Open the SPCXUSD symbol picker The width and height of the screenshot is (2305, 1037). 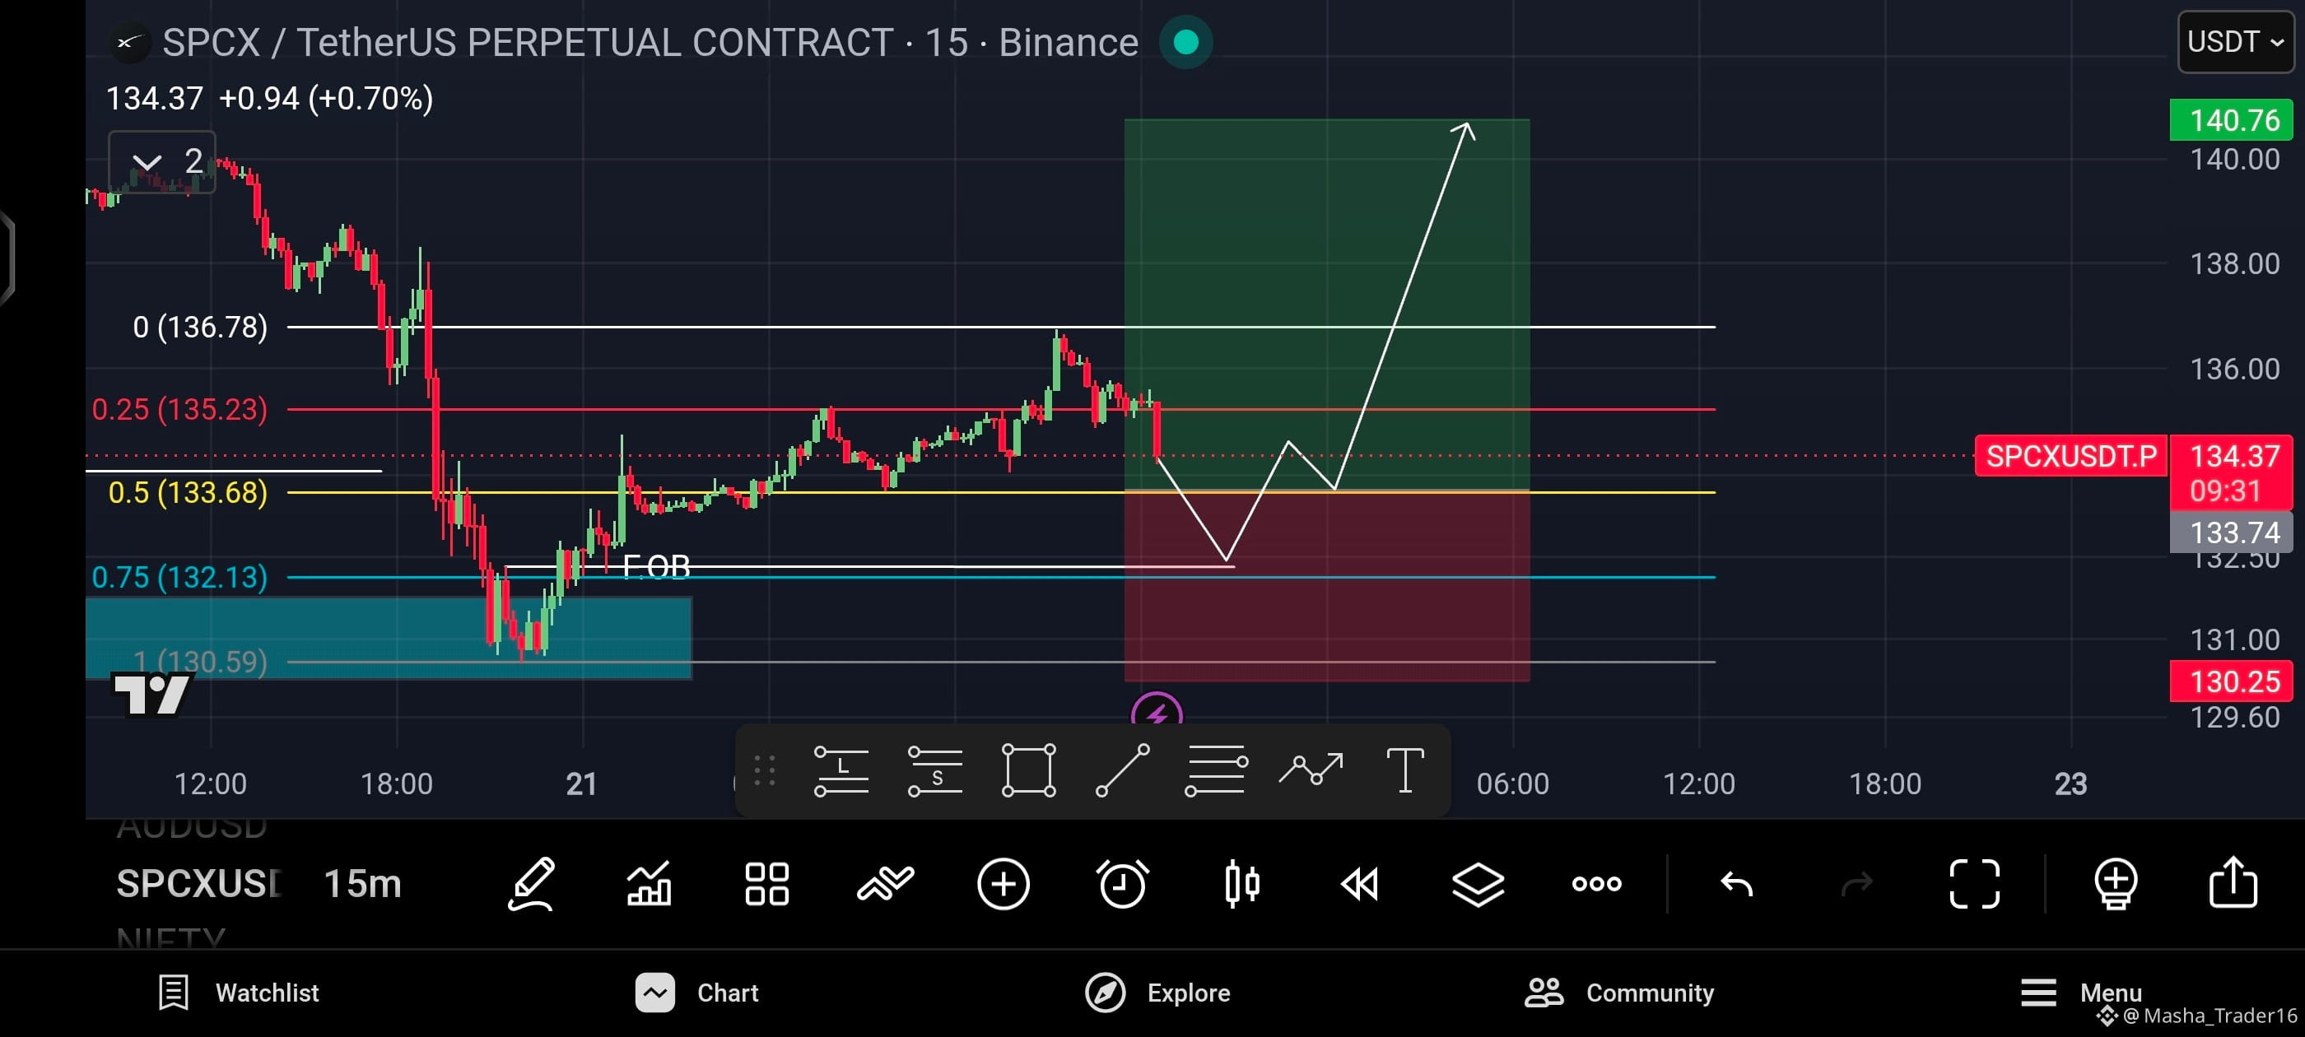(198, 884)
